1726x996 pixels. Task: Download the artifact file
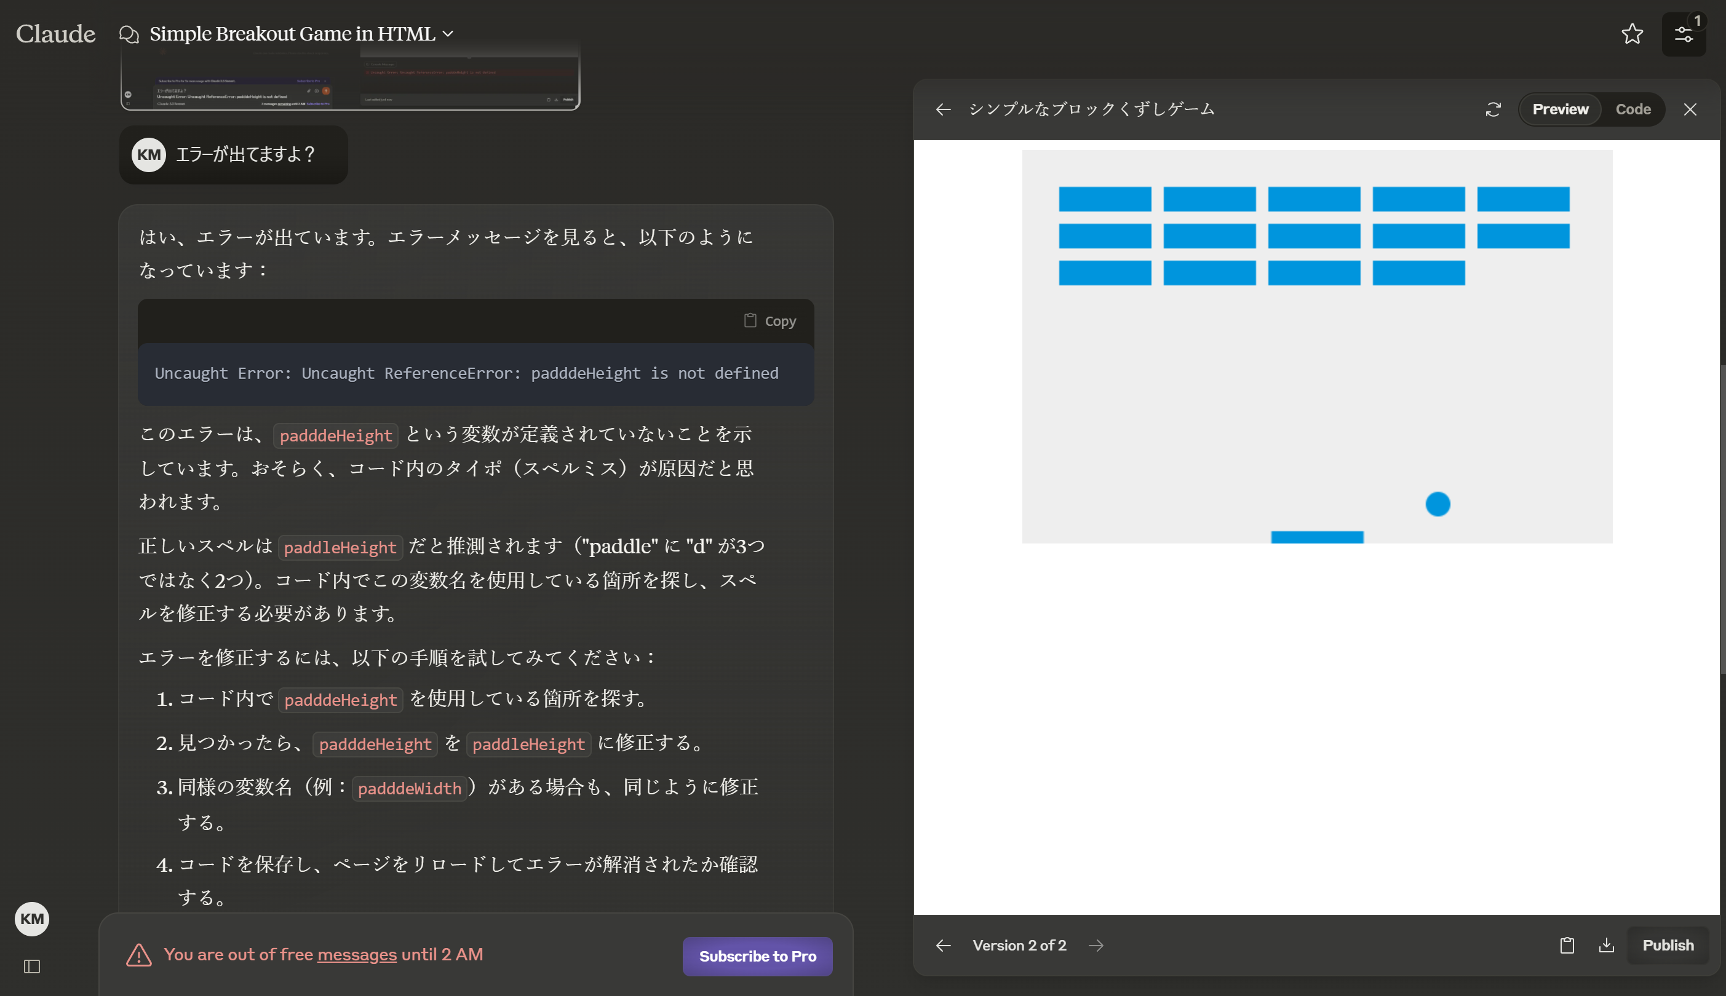pos(1605,946)
